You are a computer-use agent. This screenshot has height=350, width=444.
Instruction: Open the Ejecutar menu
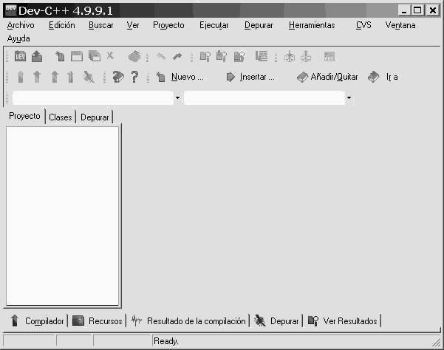click(214, 25)
